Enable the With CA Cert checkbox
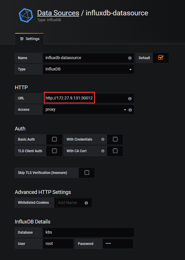Image resolution: width=185 pixels, height=260 pixels. (x=115, y=151)
